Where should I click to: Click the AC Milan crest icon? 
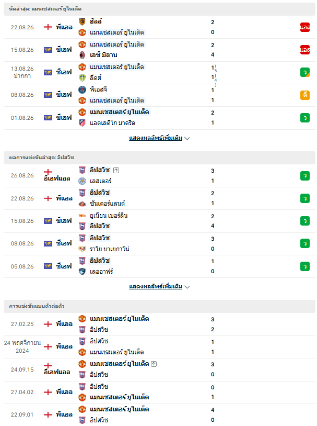[82, 55]
